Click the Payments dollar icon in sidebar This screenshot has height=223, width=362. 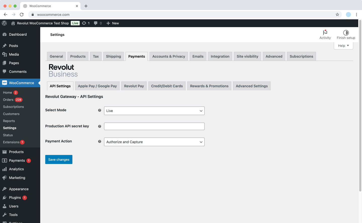click(5, 160)
